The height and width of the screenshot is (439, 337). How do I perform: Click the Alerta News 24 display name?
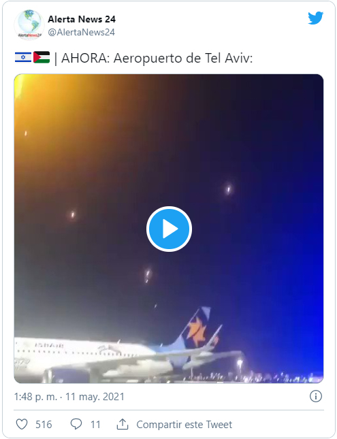(82, 19)
